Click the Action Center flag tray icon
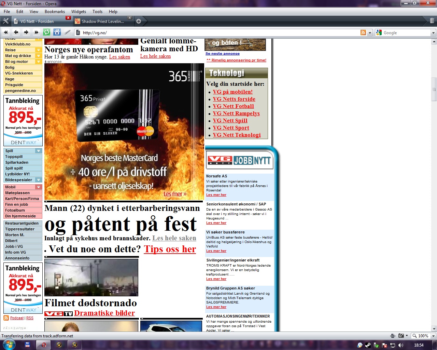The width and height of the screenshot is (437, 350). tap(384, 345)
